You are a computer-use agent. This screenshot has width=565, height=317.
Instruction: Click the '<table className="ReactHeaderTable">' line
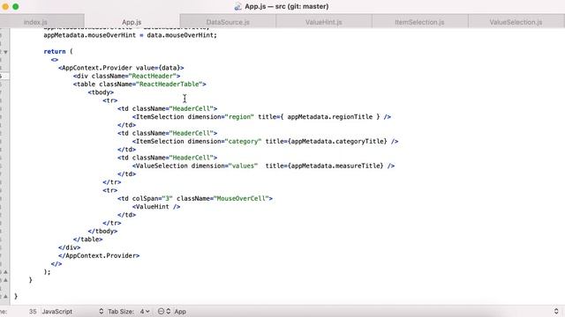tap(139, 85)
